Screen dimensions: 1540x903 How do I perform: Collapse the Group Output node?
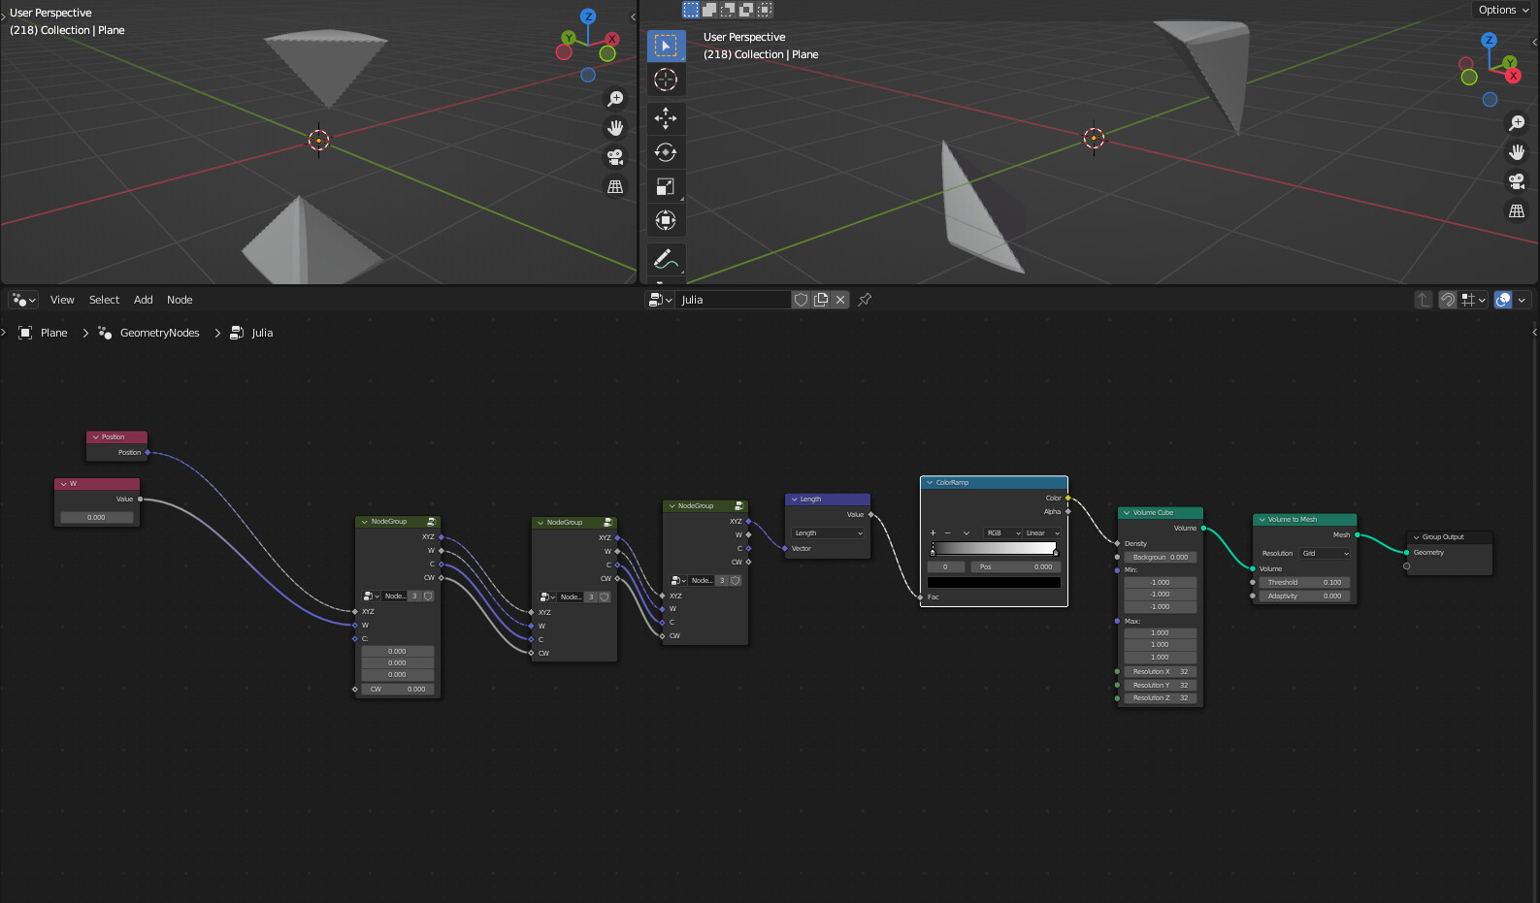1416,536
